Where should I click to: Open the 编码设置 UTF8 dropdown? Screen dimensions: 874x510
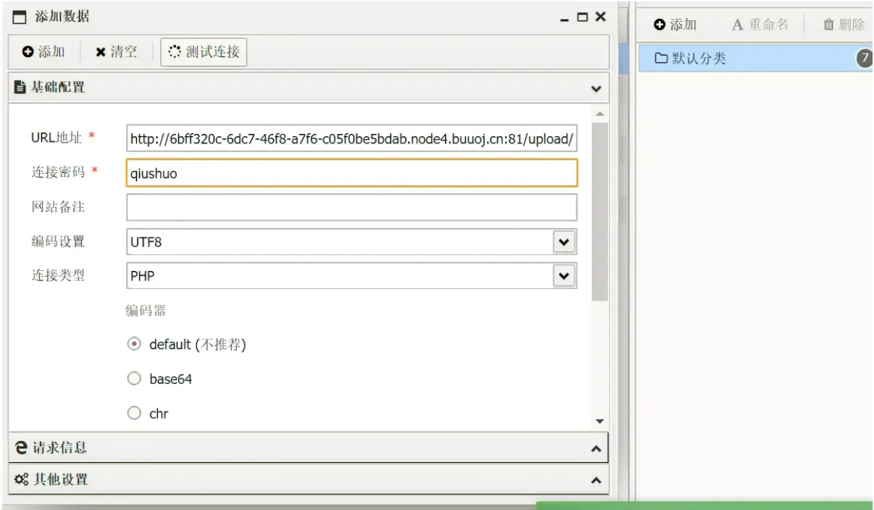point(563,242)
